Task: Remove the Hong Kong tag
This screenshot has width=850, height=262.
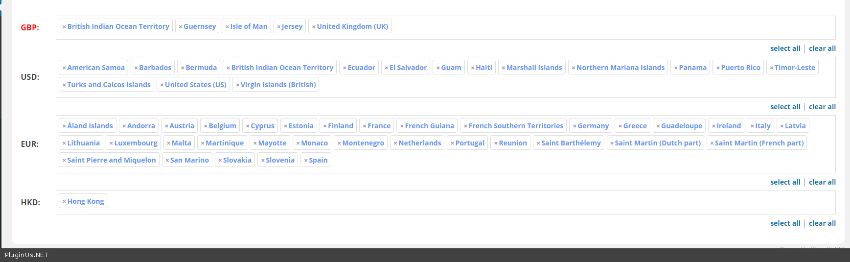Action: tap(64, 202)
